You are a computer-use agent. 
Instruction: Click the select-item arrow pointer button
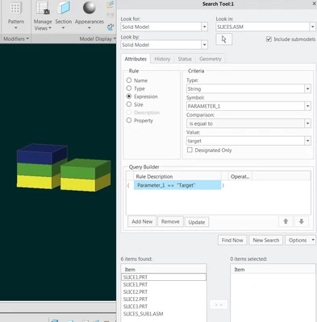223,39
